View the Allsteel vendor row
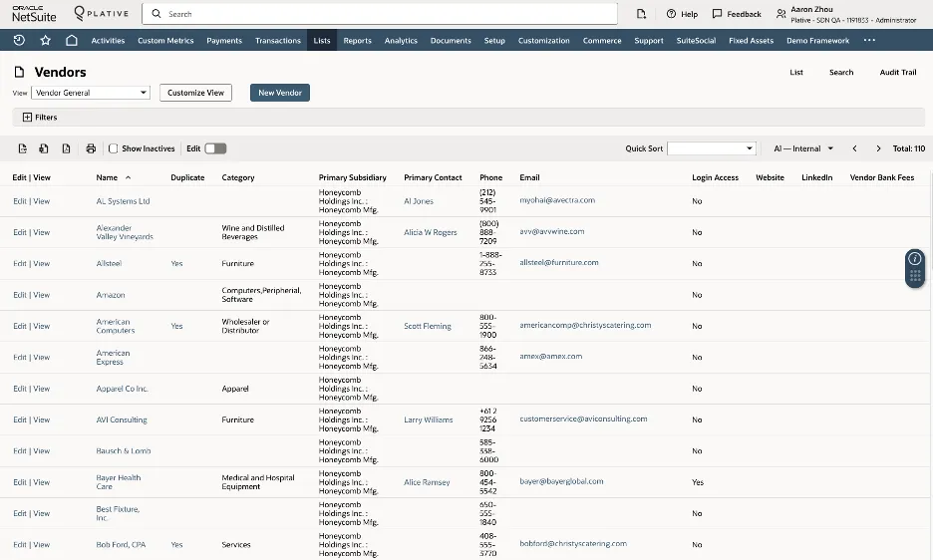Viewport: 933px width, 560px height. [x=41, y=264]
